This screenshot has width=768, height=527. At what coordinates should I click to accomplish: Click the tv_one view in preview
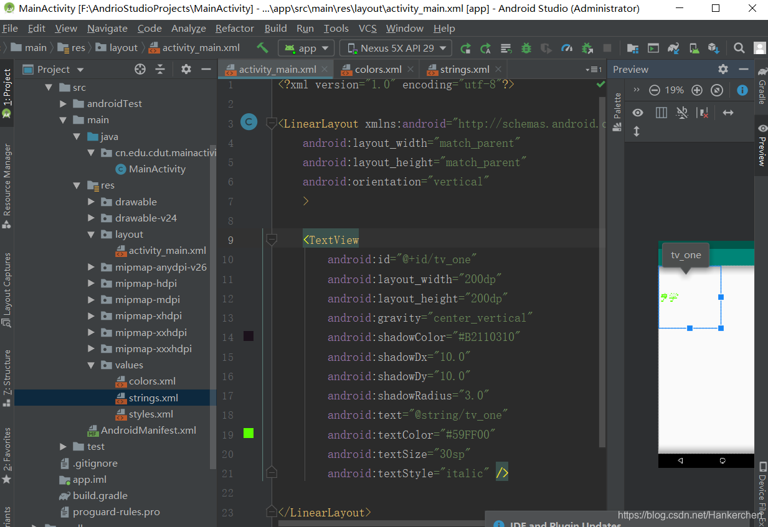(690, 297)
